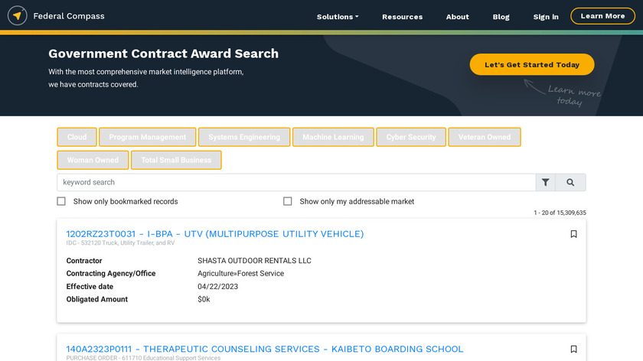Bookmark the Therapeutic Counseling Services record
The image size is (643, 361).
[x=573, y=349]
